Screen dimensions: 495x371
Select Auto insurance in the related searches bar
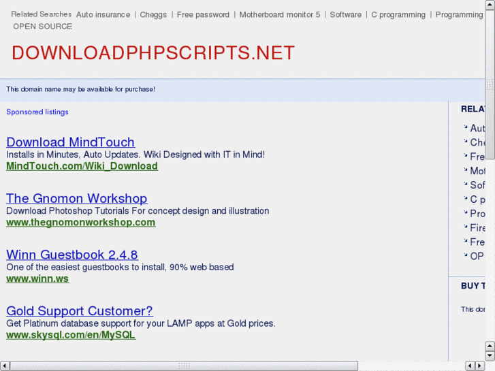(x=103, y=15)
